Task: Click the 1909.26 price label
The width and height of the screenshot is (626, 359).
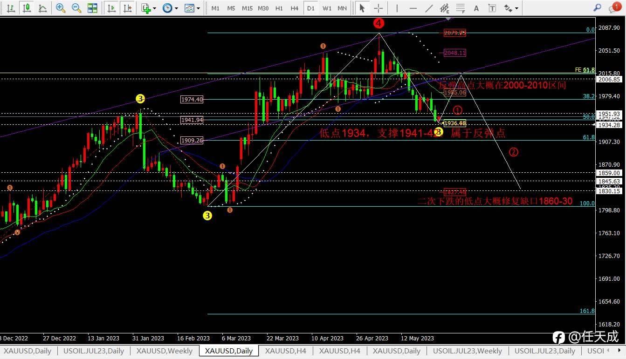Action: click(x=192, y=140)
